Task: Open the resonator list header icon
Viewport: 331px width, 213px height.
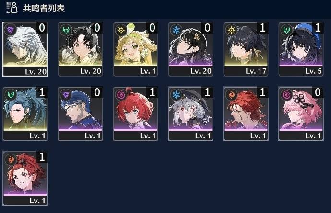Action: coord(12,8)
